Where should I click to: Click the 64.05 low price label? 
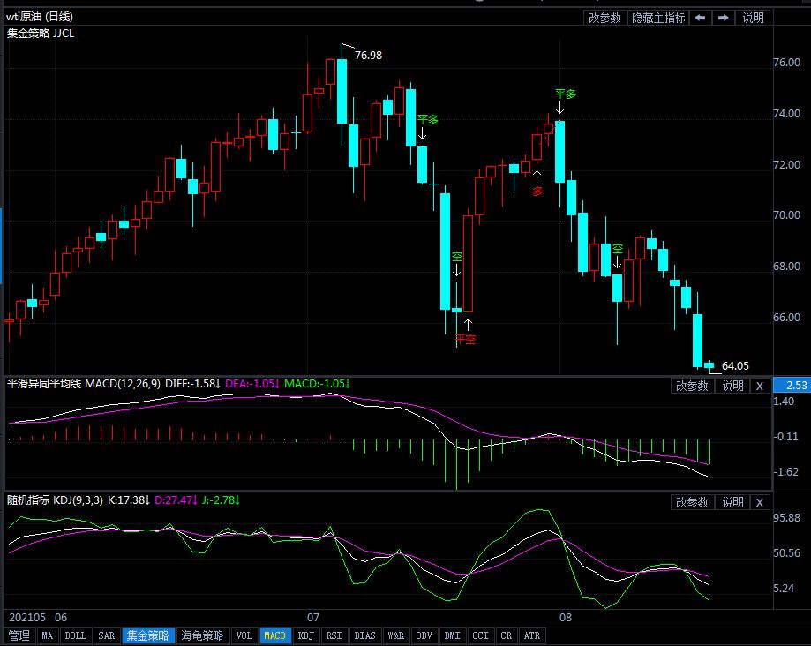point(735,366)
